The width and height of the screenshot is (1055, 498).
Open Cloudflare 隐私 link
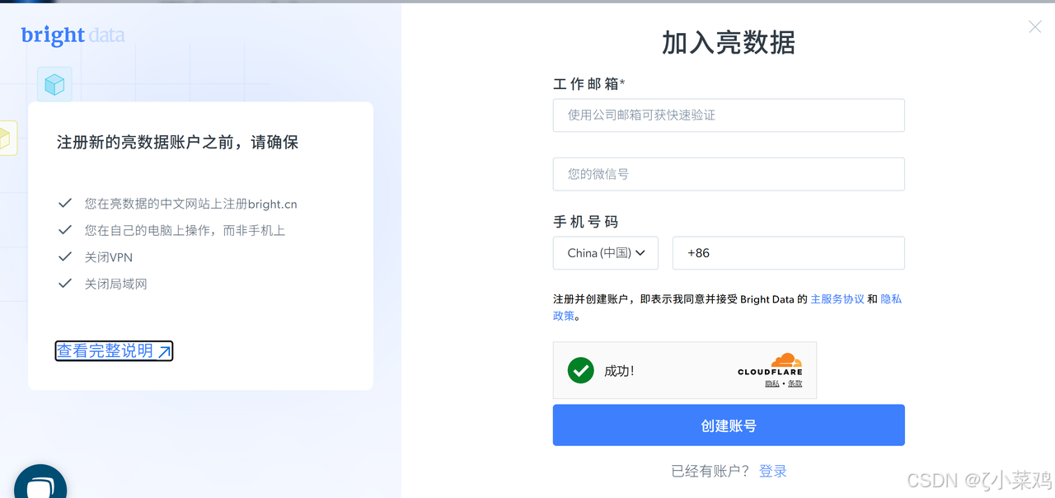click(771, 383)
